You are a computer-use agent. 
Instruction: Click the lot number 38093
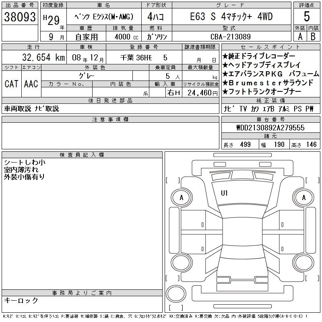(20, 17)
